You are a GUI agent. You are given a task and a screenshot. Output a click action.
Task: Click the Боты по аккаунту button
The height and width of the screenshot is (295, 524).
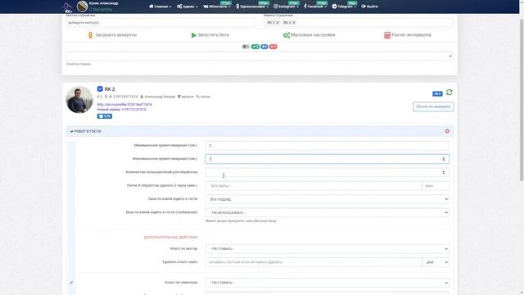[x=433, y=107]
